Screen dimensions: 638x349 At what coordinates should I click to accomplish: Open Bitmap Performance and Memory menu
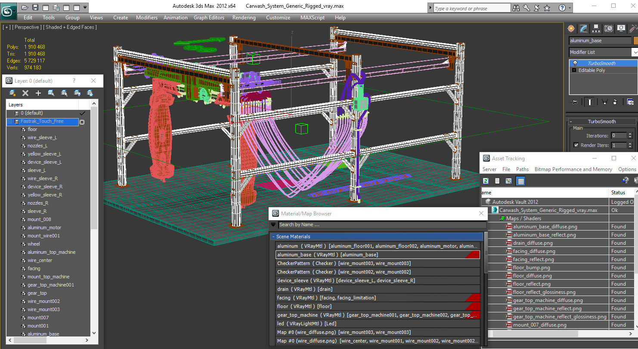(573, 169)
